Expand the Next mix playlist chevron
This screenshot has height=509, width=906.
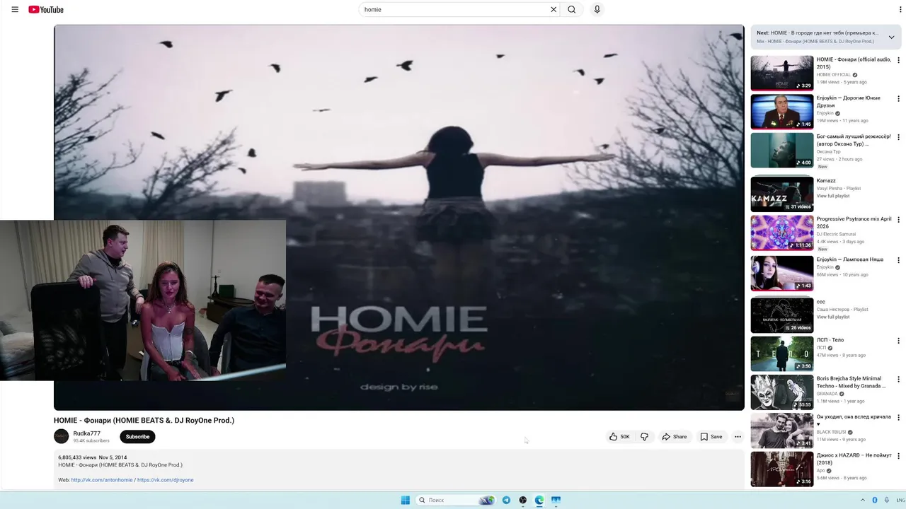(891, 37)
